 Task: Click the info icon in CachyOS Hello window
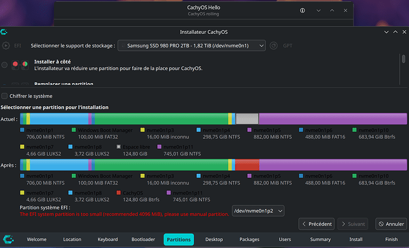[303, 11]
